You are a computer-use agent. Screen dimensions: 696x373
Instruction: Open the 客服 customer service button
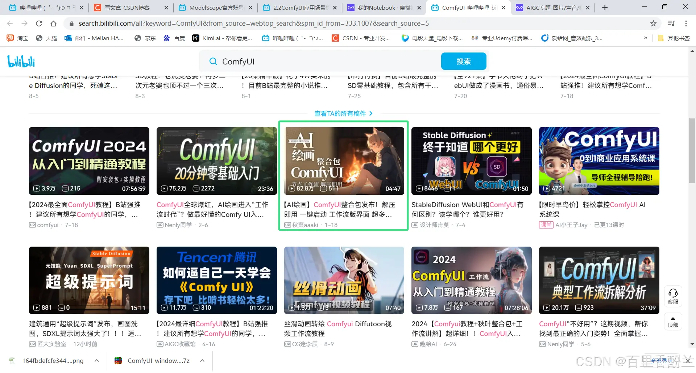pyautogui.click(x=673, y=296)
